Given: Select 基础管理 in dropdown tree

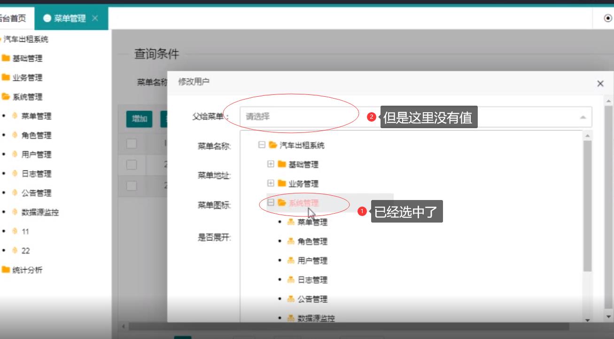Looking at the screenshot, I should 303,164.
